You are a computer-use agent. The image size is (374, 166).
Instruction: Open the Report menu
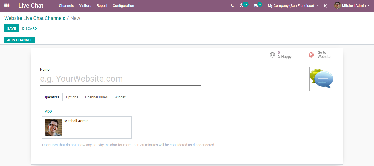[x=102, y=5]
